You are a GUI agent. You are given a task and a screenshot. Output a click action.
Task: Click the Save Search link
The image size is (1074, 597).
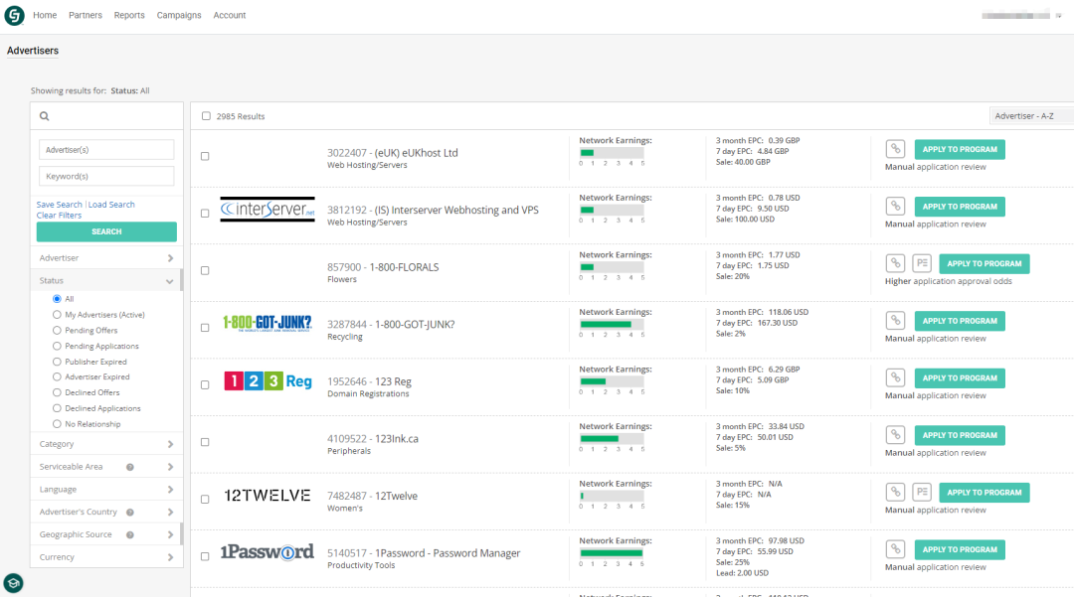pos(59,205)
